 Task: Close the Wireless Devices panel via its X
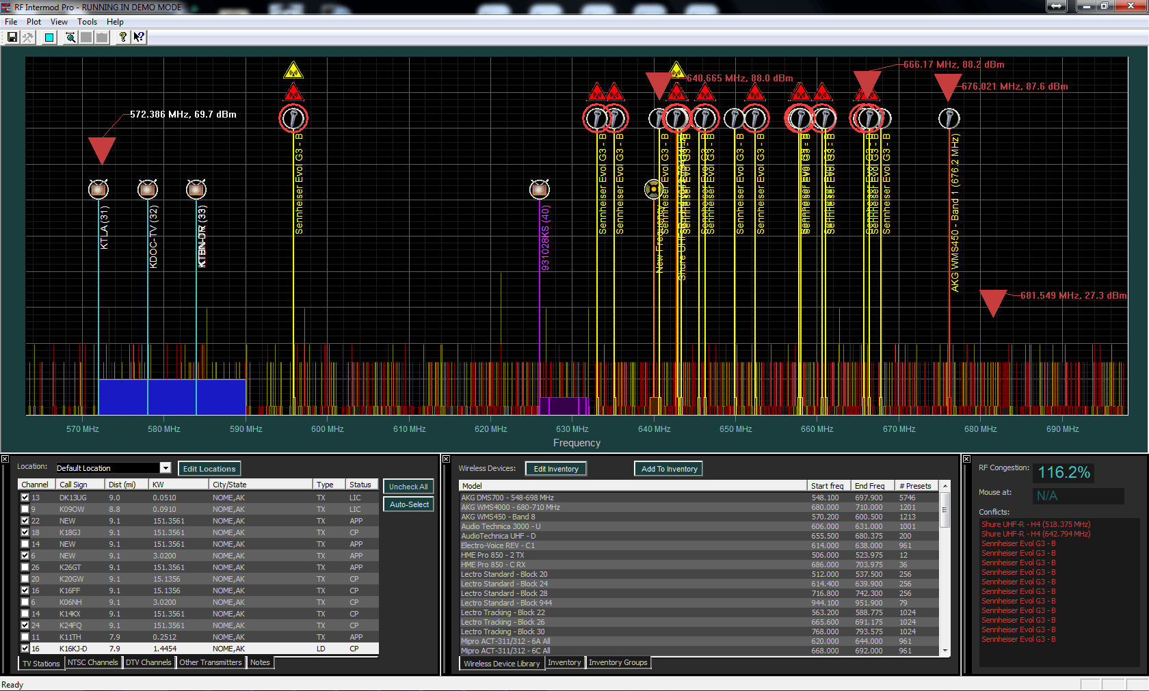point(446,459)
